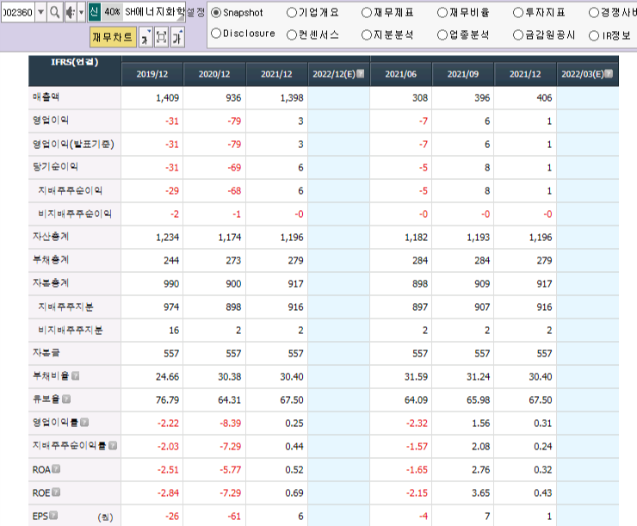Click the 자본금 row label
637x526 pixels.
(x=46, y=353)
